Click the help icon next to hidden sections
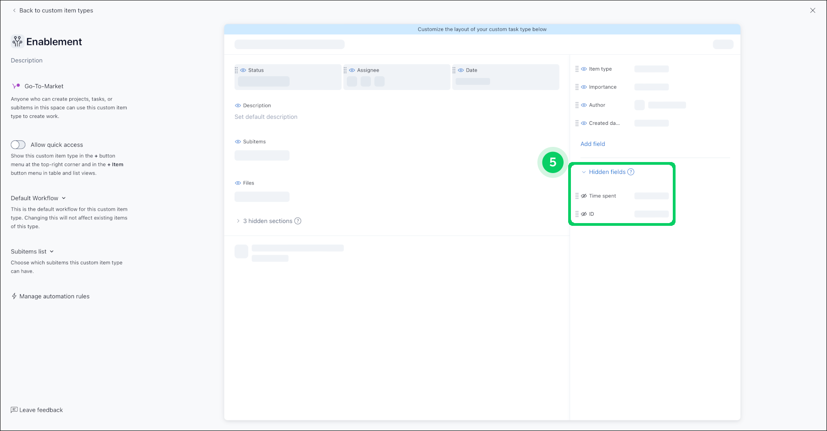 point(298,221)
